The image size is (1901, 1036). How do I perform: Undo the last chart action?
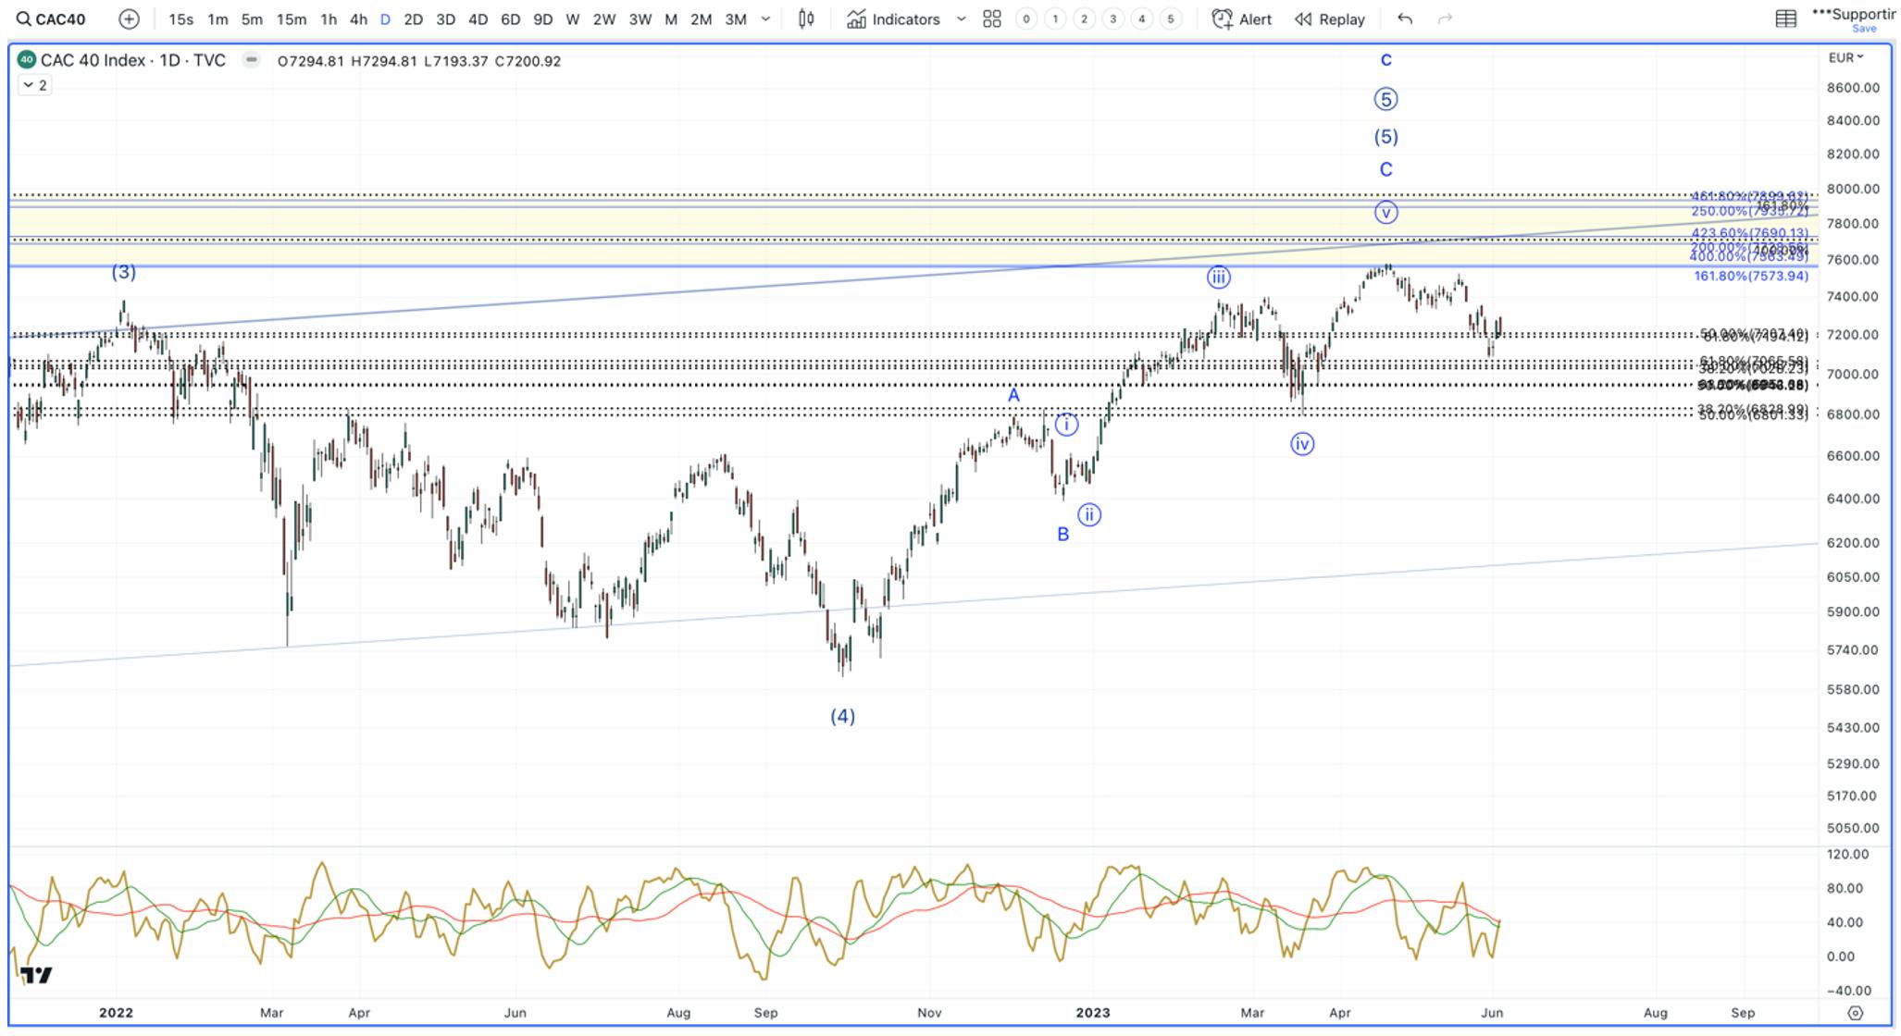point(1405,18)
